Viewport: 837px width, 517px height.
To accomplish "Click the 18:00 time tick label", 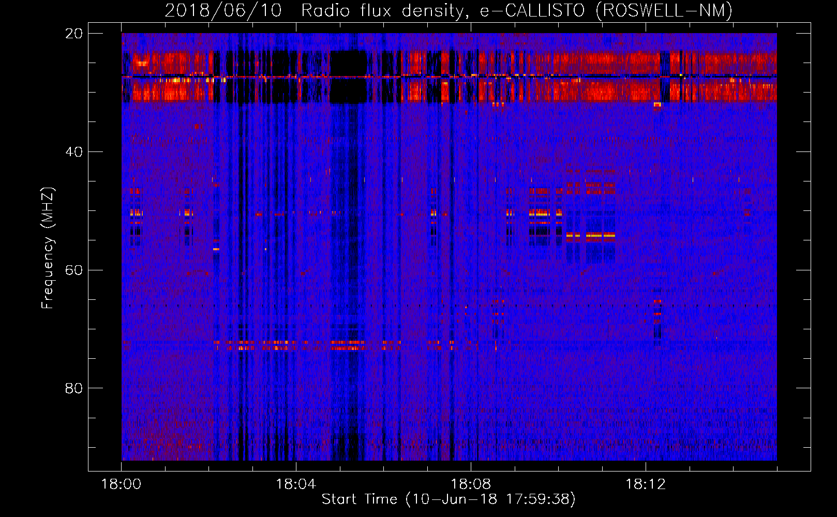I will [121, 484].
